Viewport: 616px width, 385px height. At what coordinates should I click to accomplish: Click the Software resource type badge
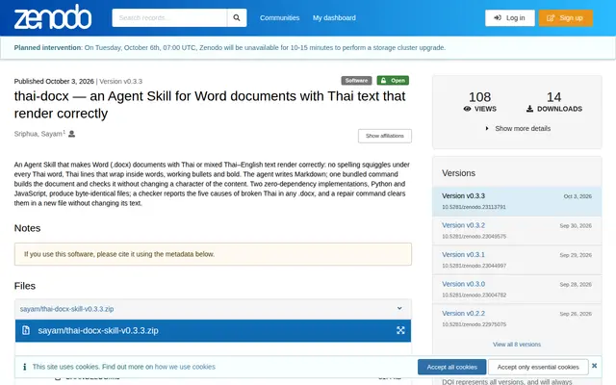point(356,81)
